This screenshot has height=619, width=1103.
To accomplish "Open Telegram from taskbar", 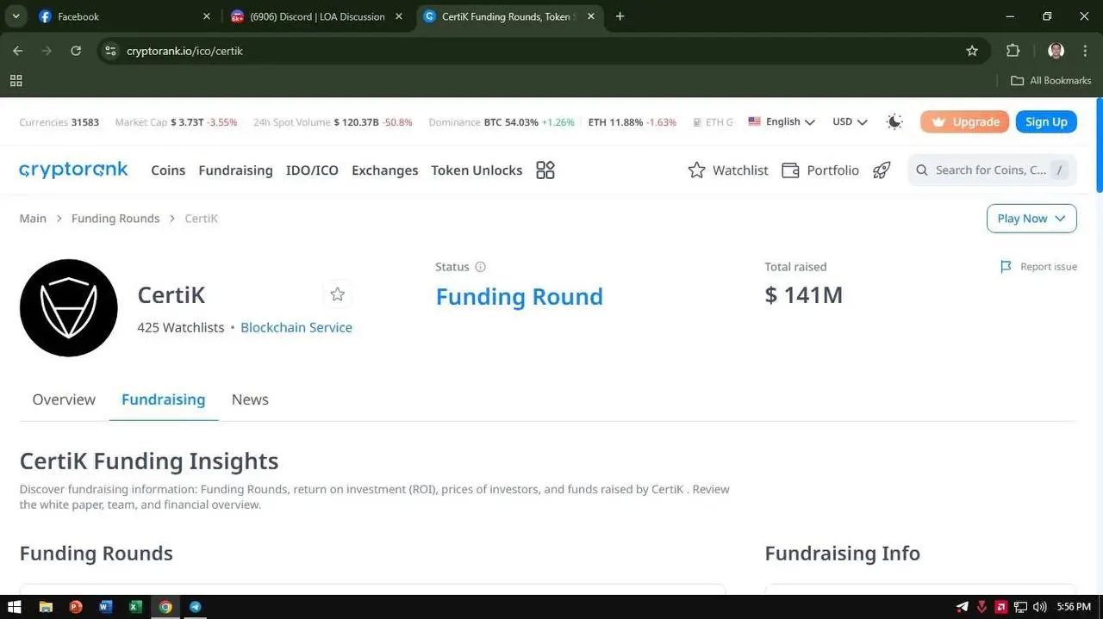I will click(195, 607).
